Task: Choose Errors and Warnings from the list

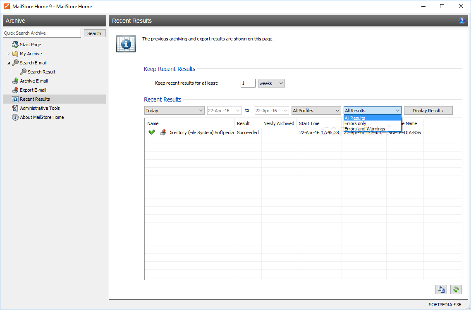Action: [x=373, y=129]
